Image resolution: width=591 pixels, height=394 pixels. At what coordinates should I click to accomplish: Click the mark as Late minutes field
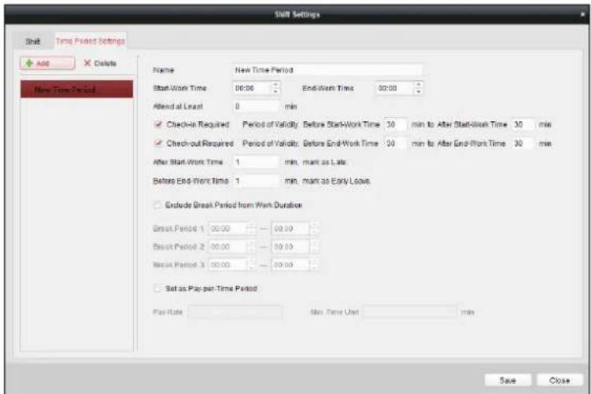tap(256, 162)
